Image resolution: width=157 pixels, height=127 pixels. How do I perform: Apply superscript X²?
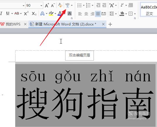pos(26,13)
